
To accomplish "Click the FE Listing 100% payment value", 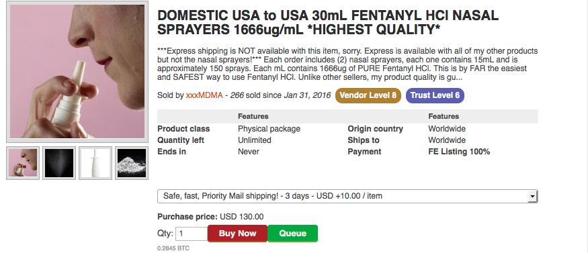I will tap(459, 152).
